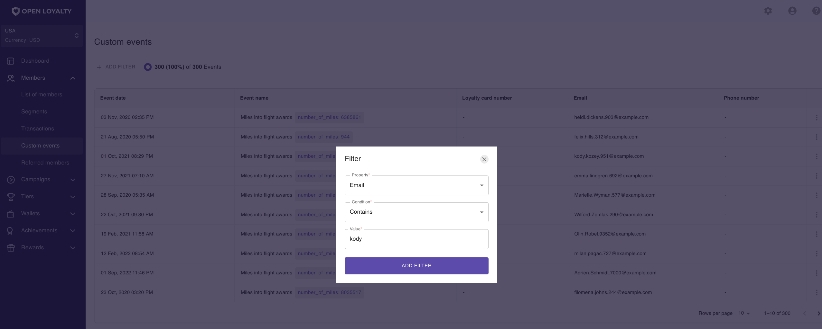Click the number_of_miles: 944 tag
Image resolution: width=822 pixels, height=329 pixels.
click(324, 137)
